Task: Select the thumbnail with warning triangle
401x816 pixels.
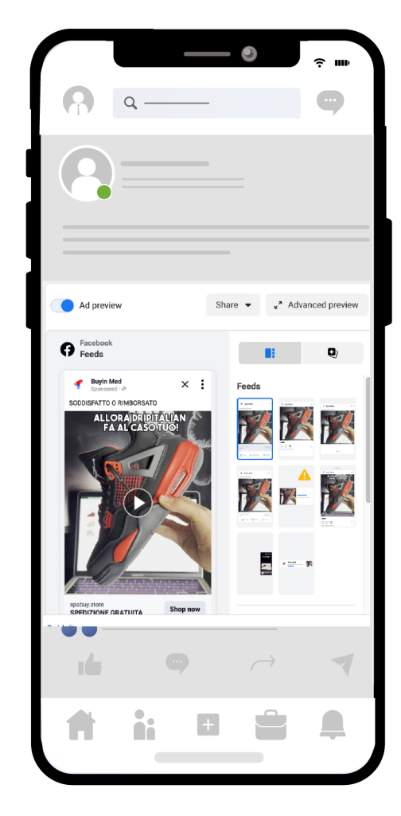Action: (296, 496)
